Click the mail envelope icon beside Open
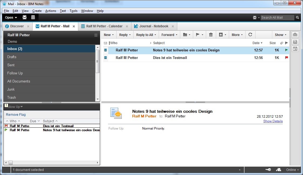This screenshot has width=303, height=175. click(25, 17)
